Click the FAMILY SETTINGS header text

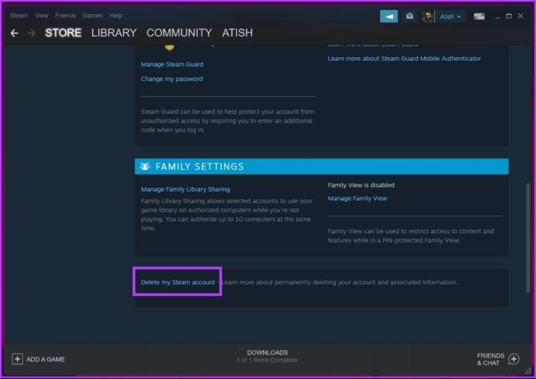[200, 167]
